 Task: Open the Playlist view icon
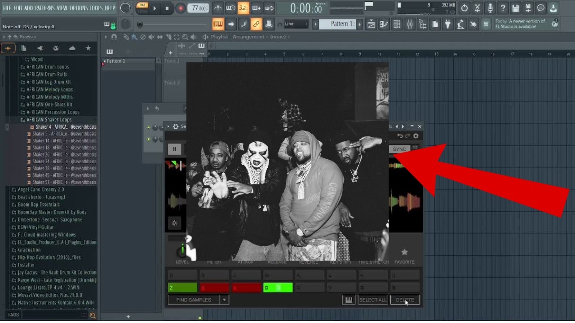click(371, 24)
